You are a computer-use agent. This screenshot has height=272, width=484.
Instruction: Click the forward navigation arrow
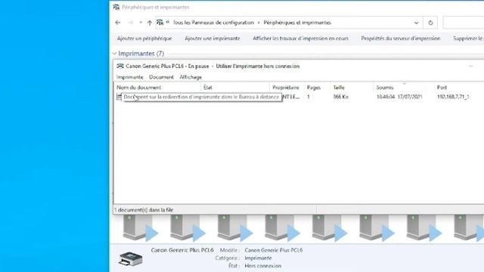[130, 23]
